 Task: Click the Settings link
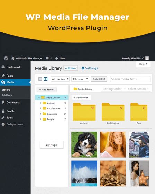click(x=91, y=68)
